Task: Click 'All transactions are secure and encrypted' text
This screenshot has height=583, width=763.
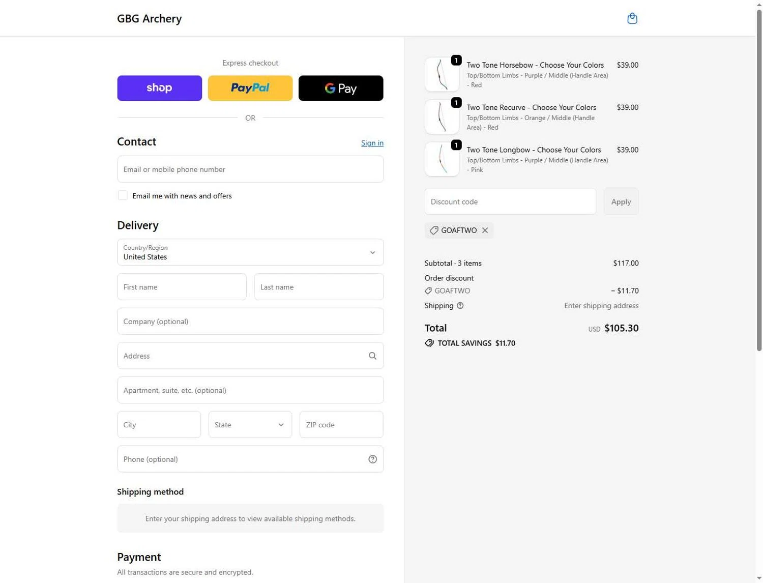Action: coord(185,572)
